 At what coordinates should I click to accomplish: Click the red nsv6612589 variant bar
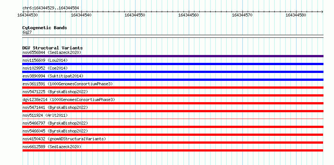click(173, 150)
